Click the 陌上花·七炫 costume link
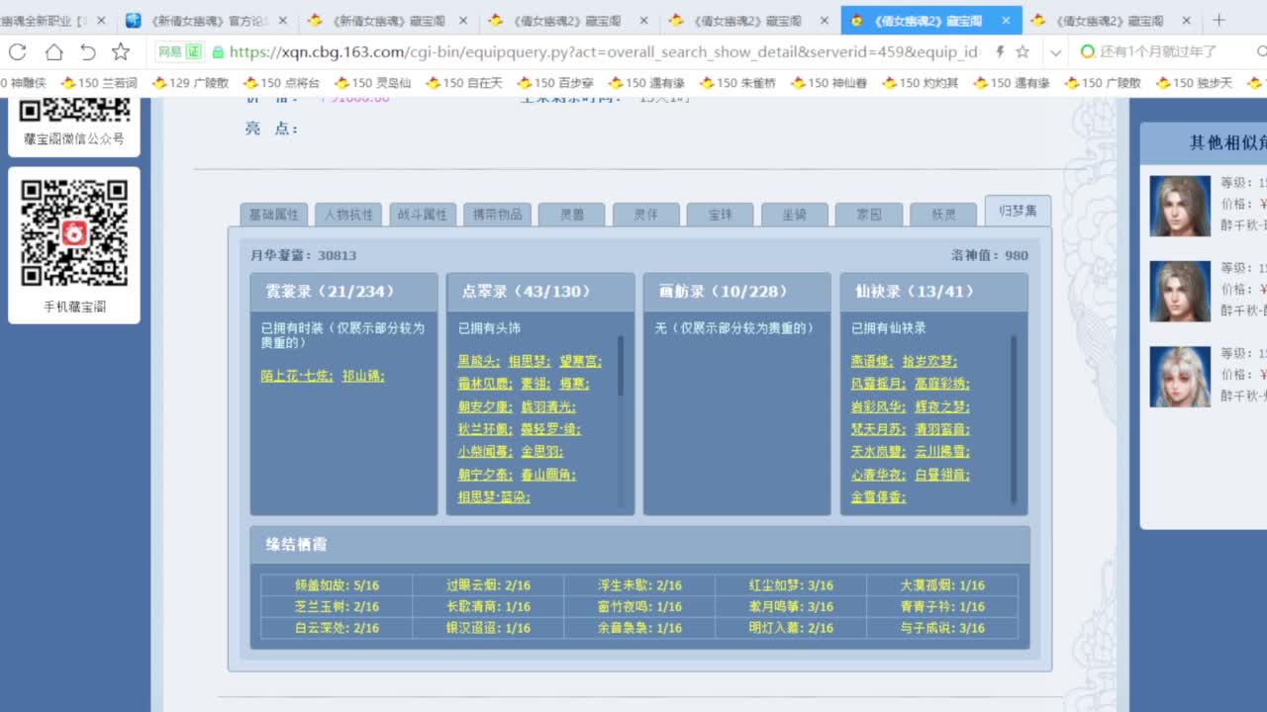1267x712 pixels. pos(297,376)
